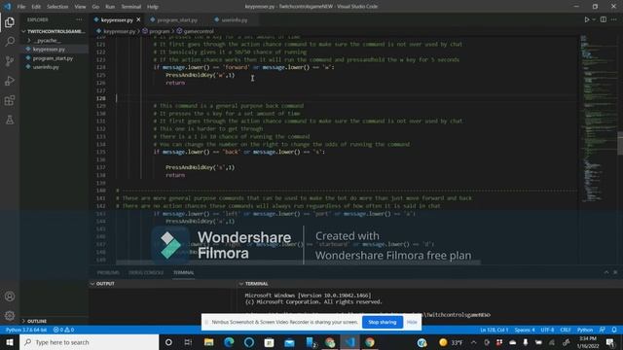
Task: Open the Terminal menu
Action: [x=131, y=7]
